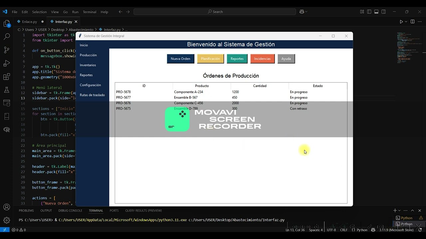Open the File menu

click(15, 12)
